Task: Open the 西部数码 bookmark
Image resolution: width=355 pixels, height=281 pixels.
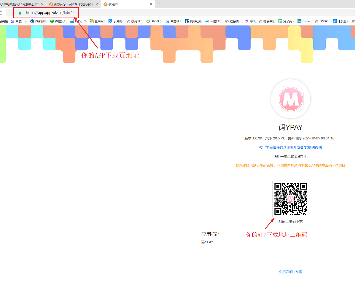Action: [x=39, y=21]
